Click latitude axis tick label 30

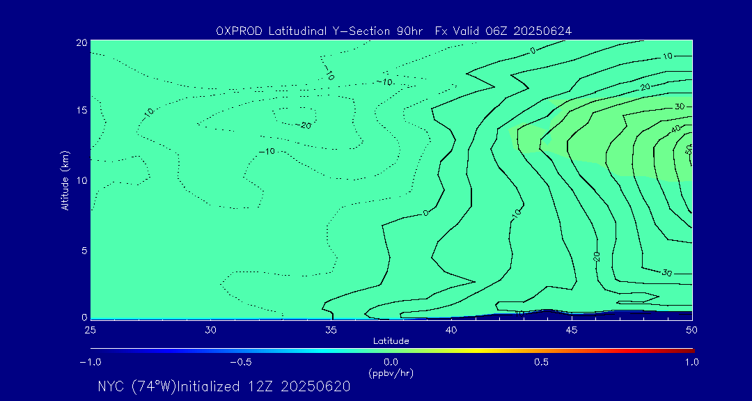click(x=210, y=330)
